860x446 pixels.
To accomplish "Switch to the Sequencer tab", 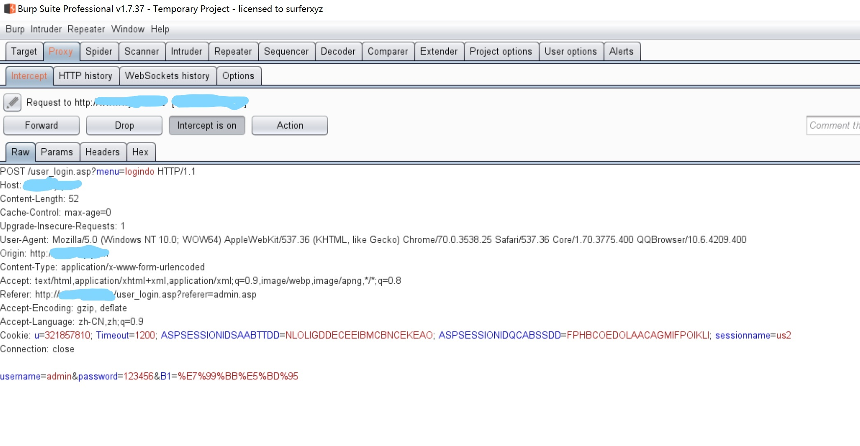I will 286,51.
